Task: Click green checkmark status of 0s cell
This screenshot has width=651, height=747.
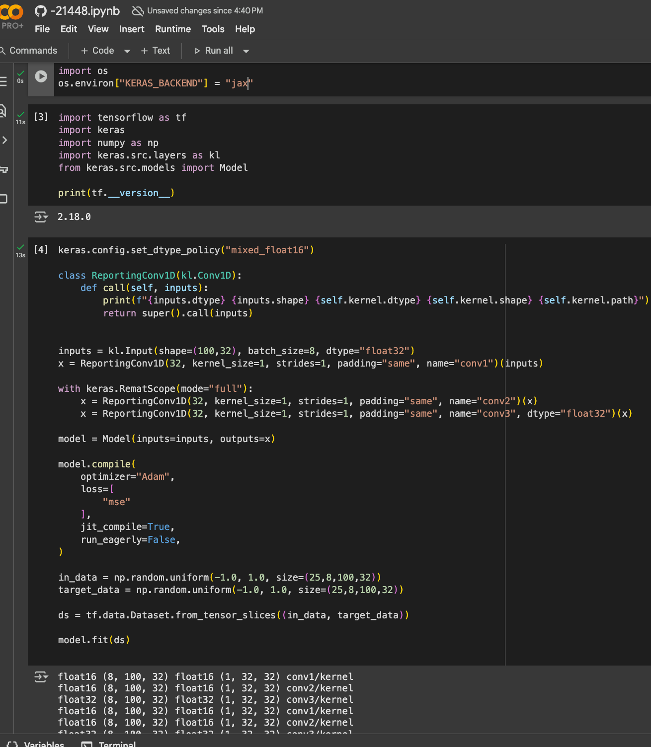Action: pyautogui.click(x=20, y=73)
